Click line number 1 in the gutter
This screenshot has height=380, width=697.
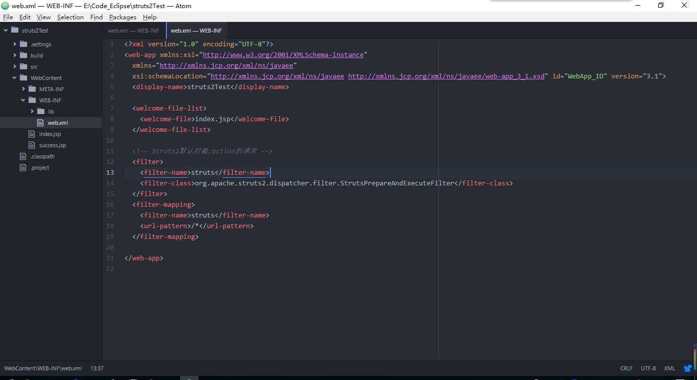[112, 44]
